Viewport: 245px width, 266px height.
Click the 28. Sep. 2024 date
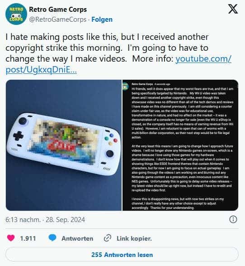[x=65, y=220]
